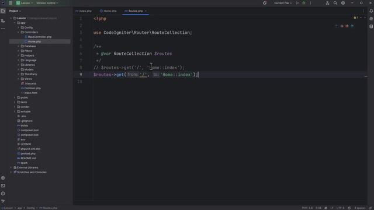The width and height of the screenshot is (374, 210).
Task: Open the line:column position indicator
Action: tap(318, 208)
